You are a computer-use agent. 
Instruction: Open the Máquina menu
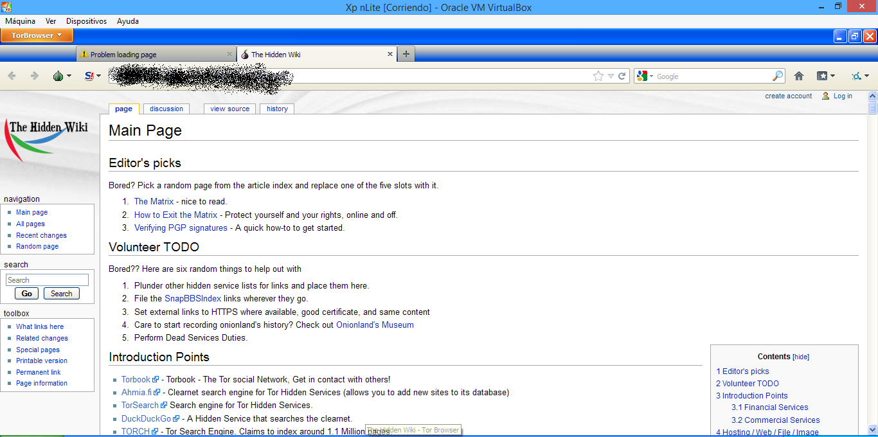click(x=20, y=21)
